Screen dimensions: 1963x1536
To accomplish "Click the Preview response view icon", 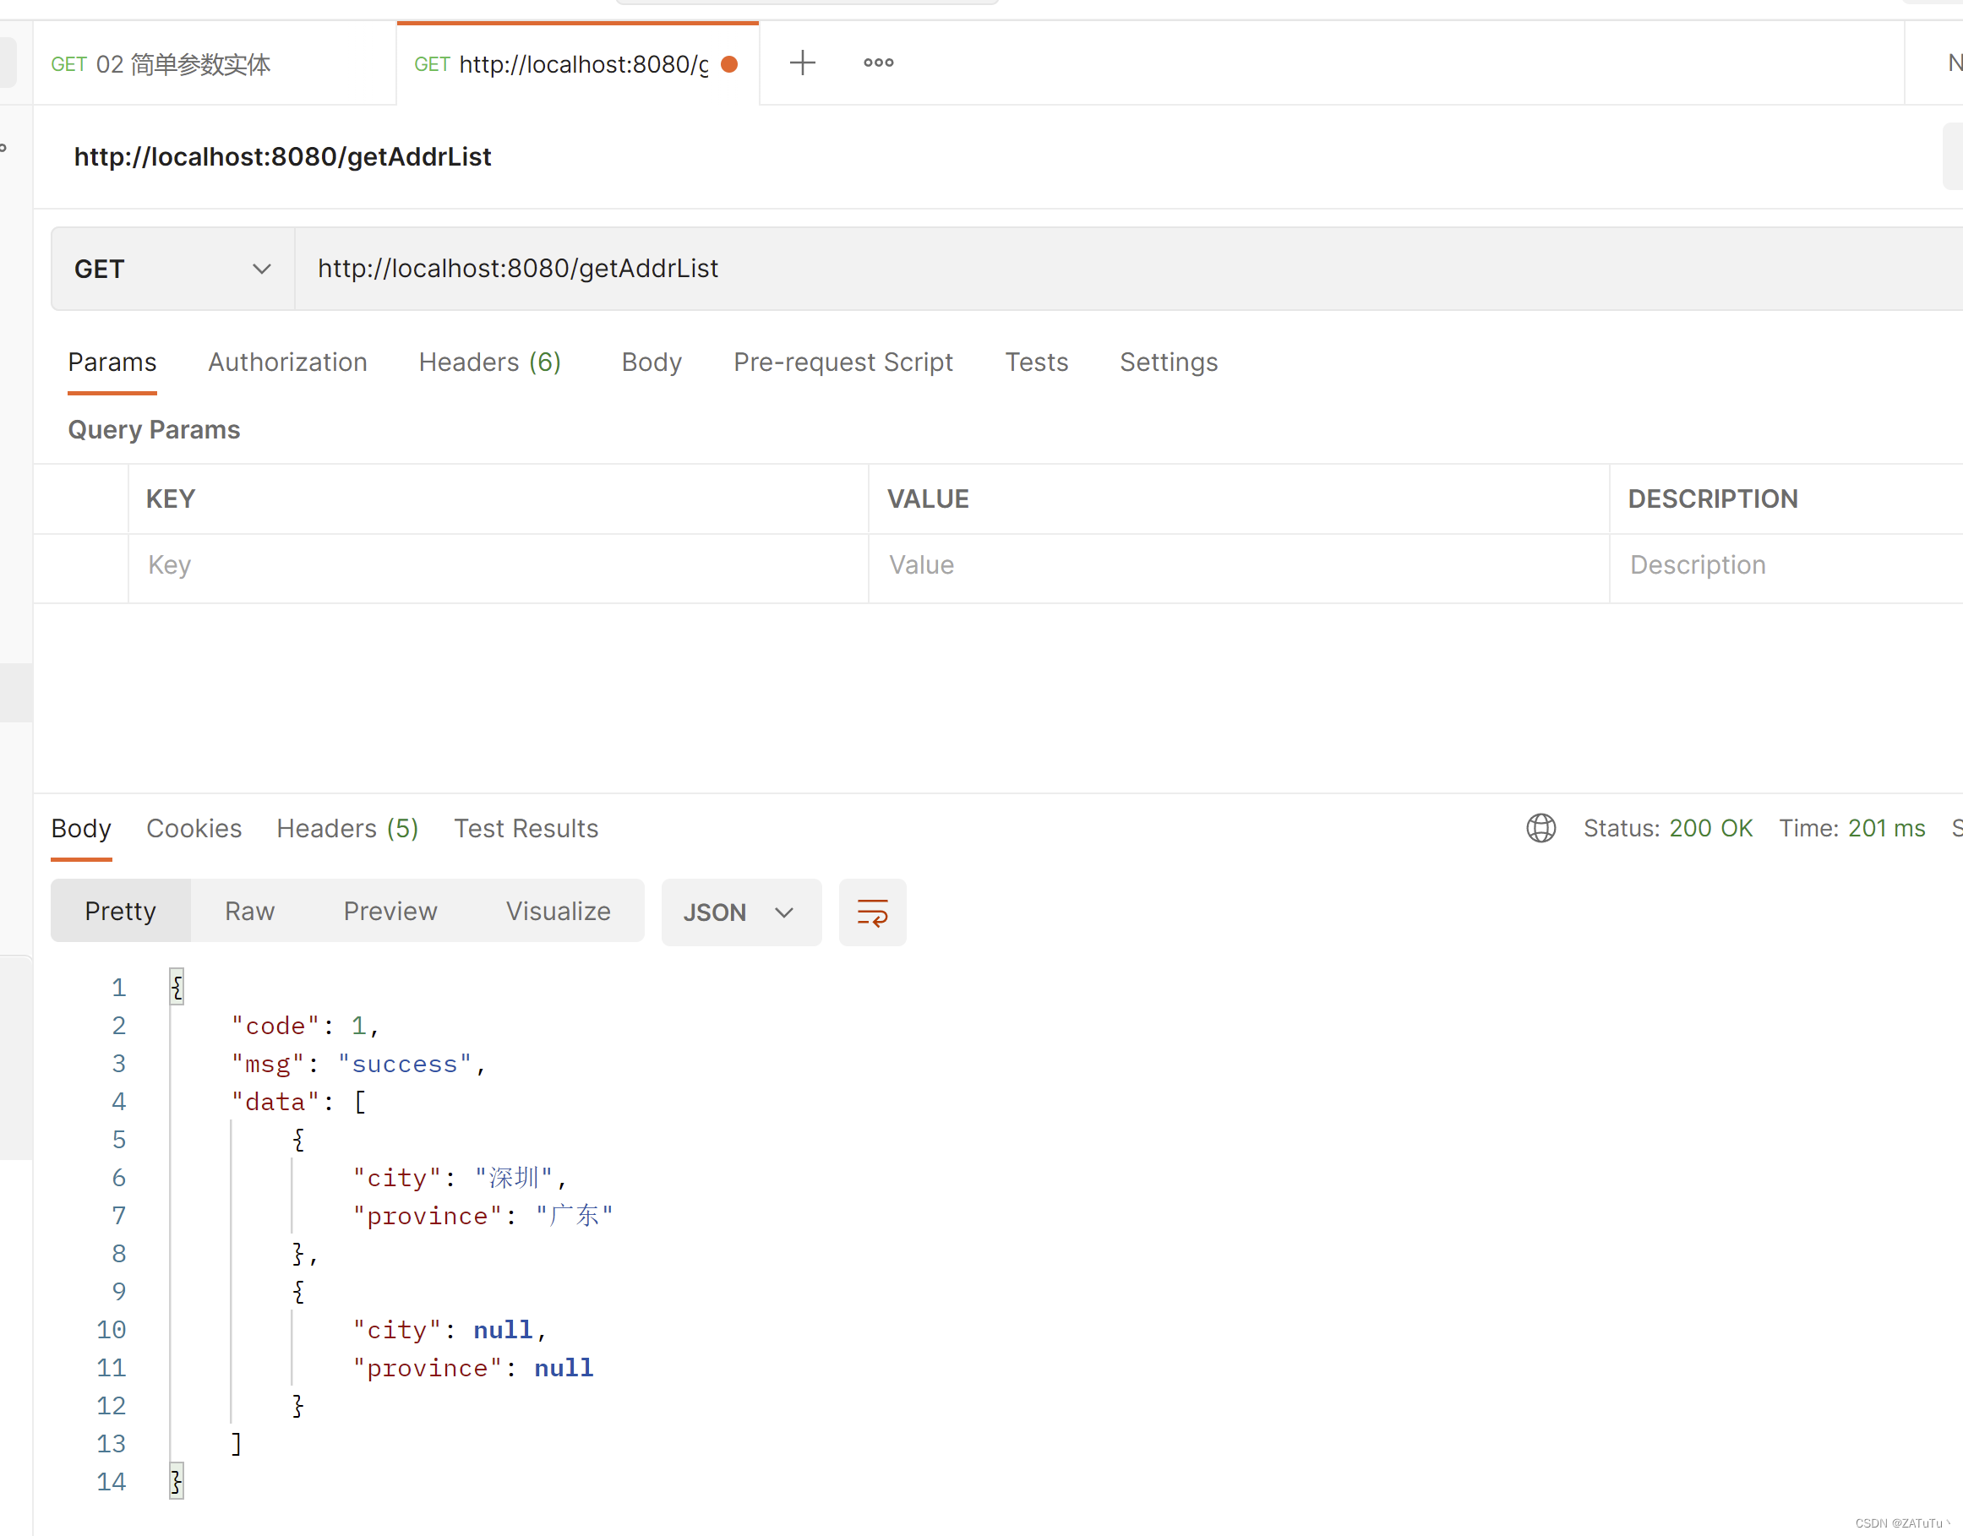I will click(390, 910).
